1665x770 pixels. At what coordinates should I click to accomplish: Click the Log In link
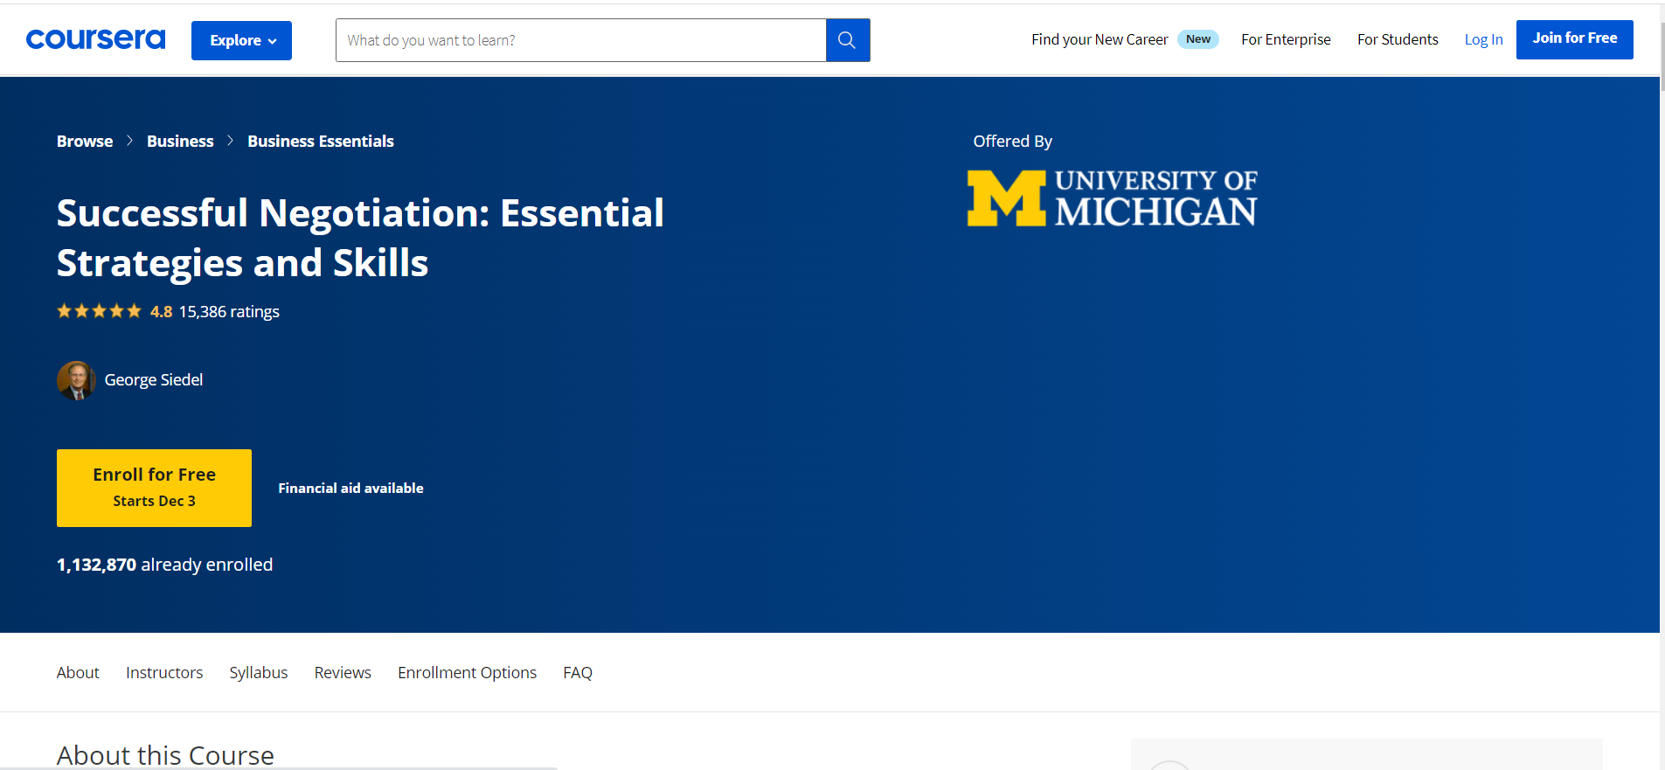[1483, 39]
